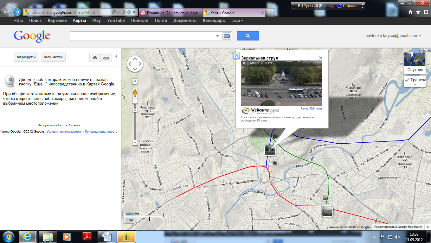
Task: Open Картинки in the Google bar
Action: pyautogui.click(x=57, y=21)
